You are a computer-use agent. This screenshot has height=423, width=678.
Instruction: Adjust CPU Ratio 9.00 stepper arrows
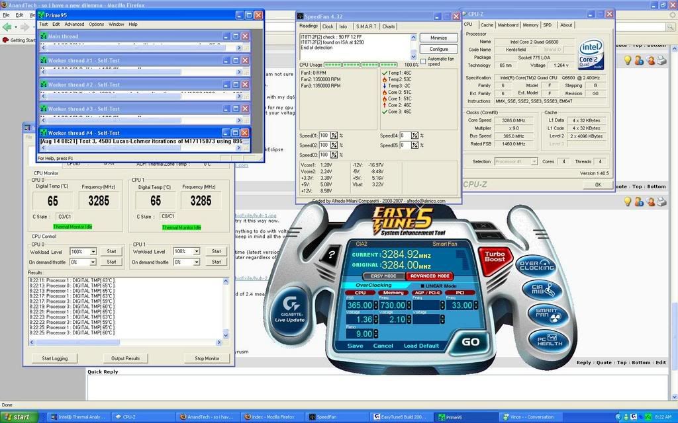click(375, 334)
